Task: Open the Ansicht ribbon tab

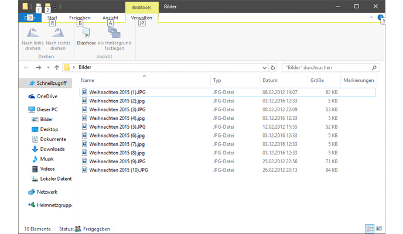Action: [x=110, y=18]
